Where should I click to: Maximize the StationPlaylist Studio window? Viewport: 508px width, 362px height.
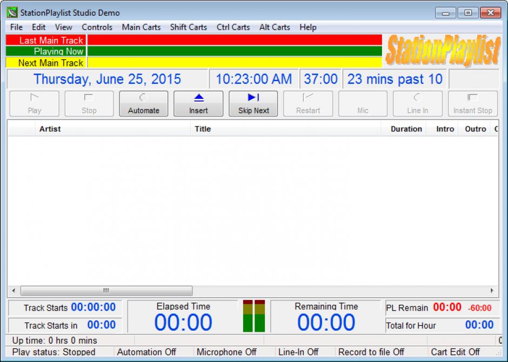(x=468, y=13)
